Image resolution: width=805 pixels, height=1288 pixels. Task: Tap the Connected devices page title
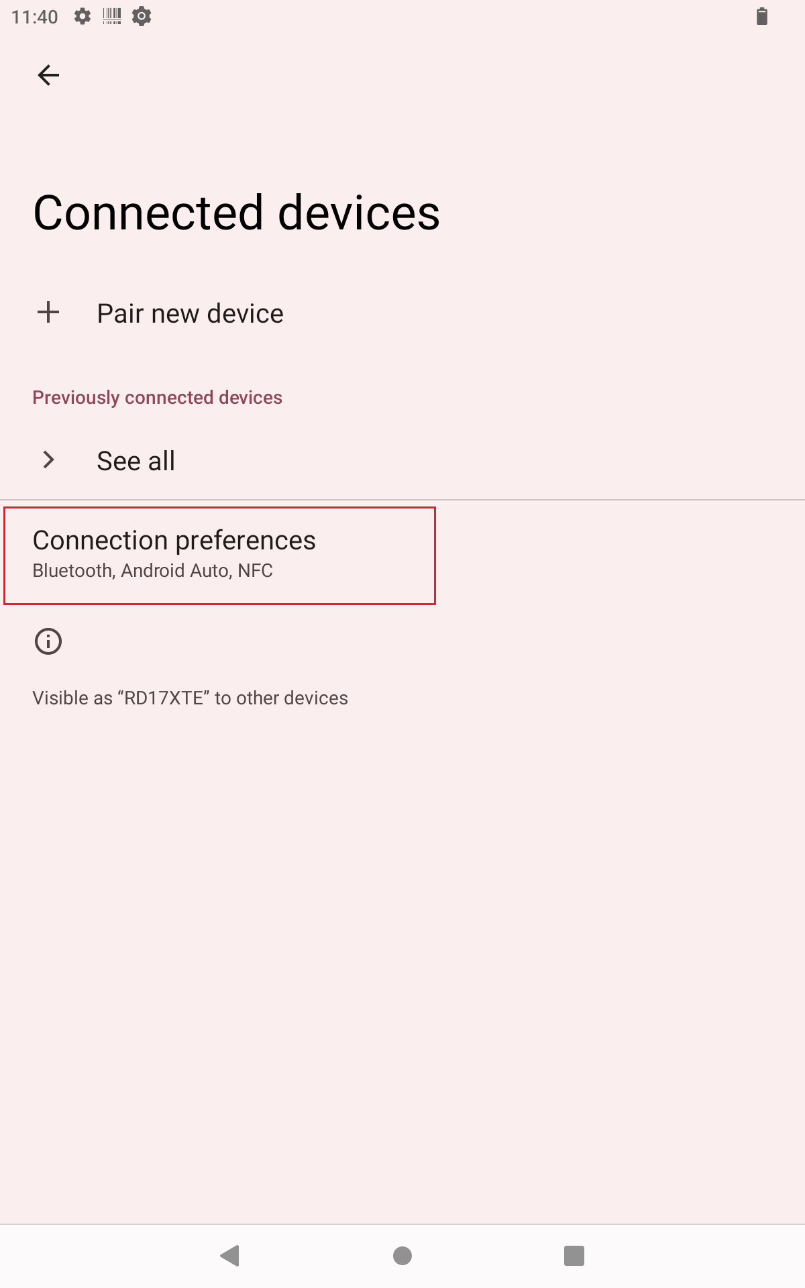point(237,213)
